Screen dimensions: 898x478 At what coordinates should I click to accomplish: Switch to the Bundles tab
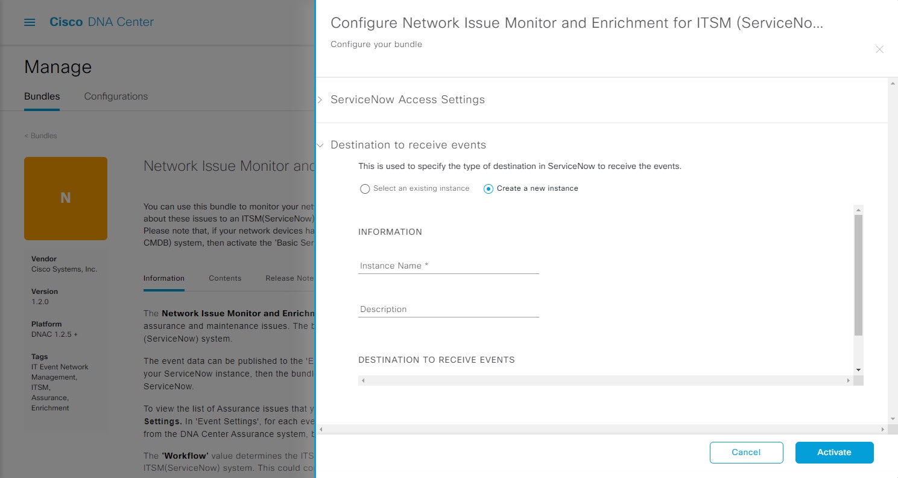tap(42, 97)
